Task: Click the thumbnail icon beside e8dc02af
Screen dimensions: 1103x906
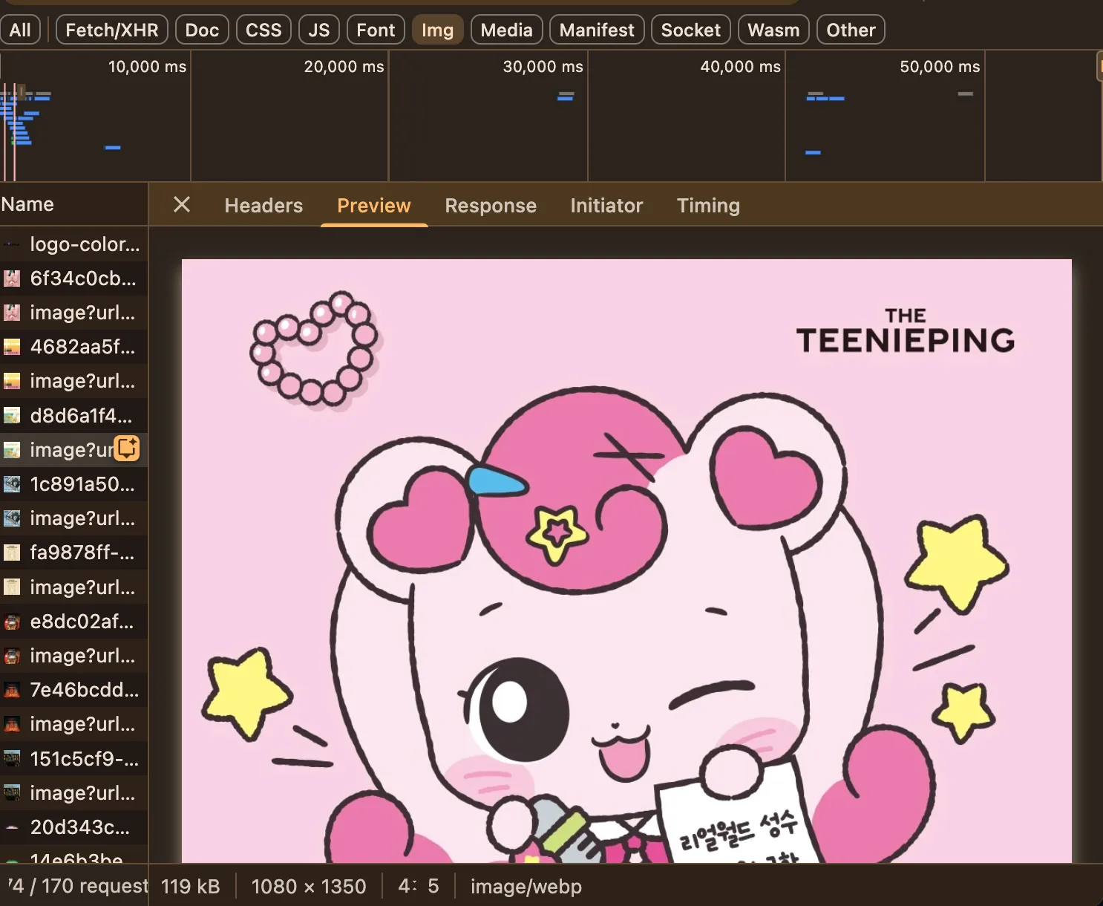Action: click(x=12, y=622)
